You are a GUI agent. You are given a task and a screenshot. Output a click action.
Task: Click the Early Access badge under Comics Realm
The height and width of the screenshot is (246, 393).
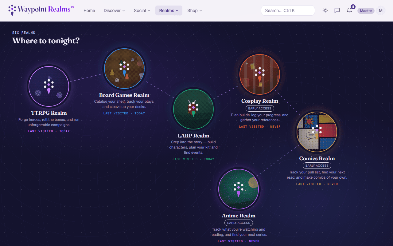tap(317, 165)
